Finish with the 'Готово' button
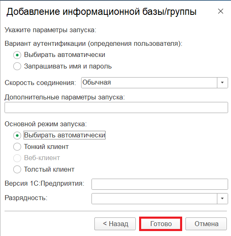 (161, 224)
